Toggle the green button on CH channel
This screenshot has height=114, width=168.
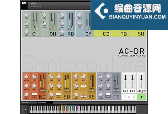(37, 29)
